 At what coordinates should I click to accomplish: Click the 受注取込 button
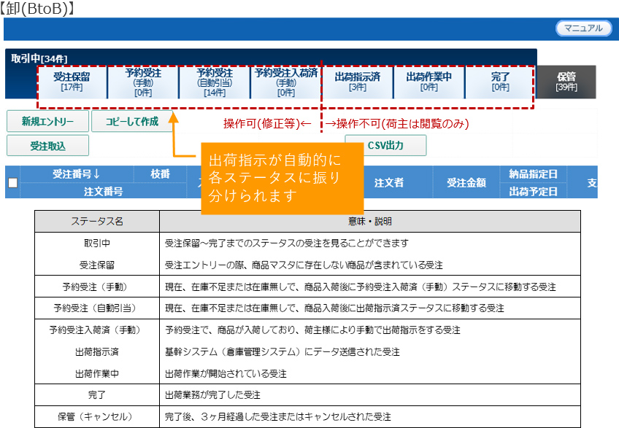pos(47,146)
